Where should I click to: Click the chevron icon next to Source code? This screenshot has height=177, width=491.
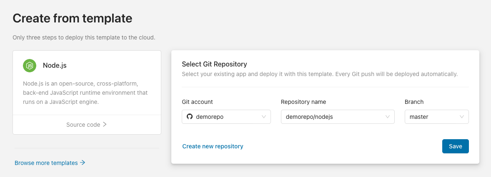click(x=105, y=125)
